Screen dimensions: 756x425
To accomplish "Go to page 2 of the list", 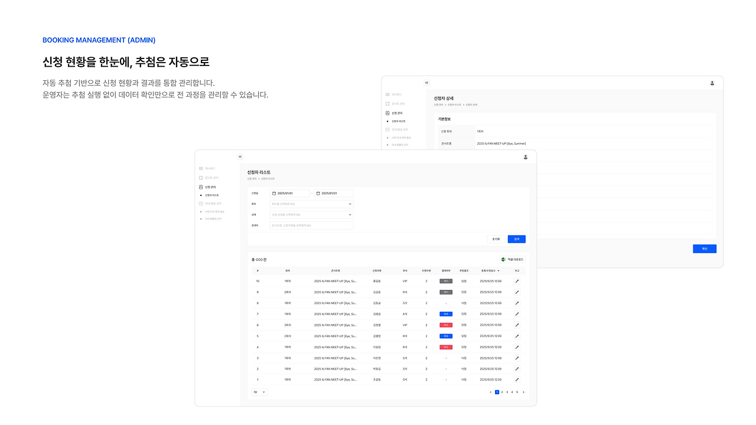I will click(502, 392).
